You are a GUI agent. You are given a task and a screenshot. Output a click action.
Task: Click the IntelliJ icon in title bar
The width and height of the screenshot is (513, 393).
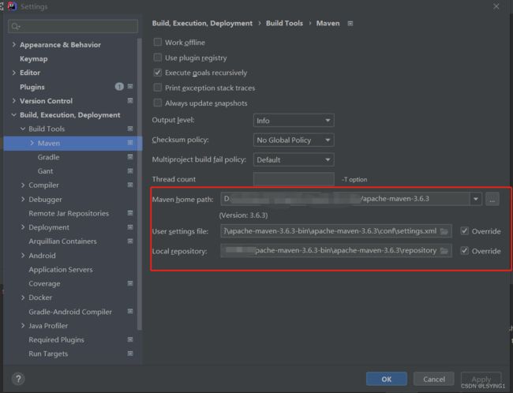pos(12,6)
